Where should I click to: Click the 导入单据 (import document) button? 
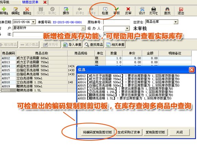pyautogui.click(x=72, y=45)
